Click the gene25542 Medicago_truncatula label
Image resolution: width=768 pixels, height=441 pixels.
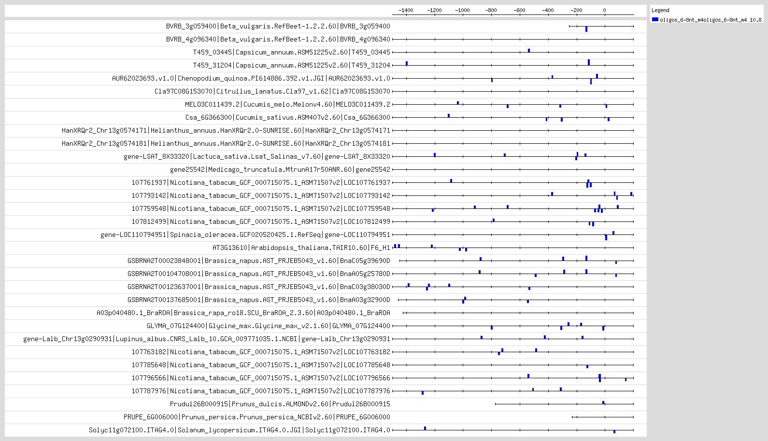[280, 169]
